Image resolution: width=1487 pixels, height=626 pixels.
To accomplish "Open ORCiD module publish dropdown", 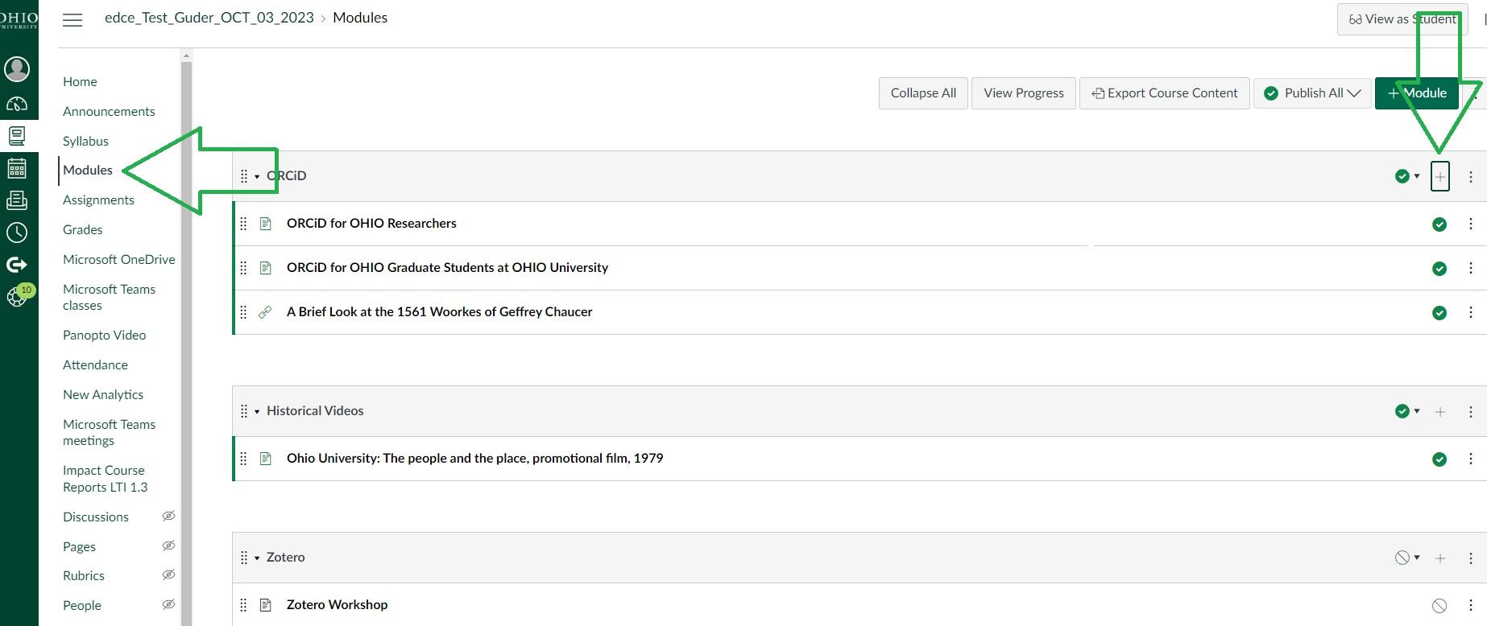I will click(x=1407, y=176).
